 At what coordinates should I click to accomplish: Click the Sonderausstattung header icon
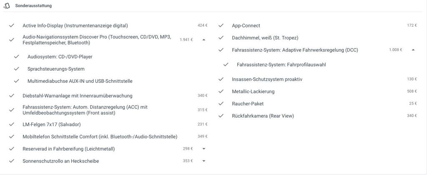tap(7, 6)
